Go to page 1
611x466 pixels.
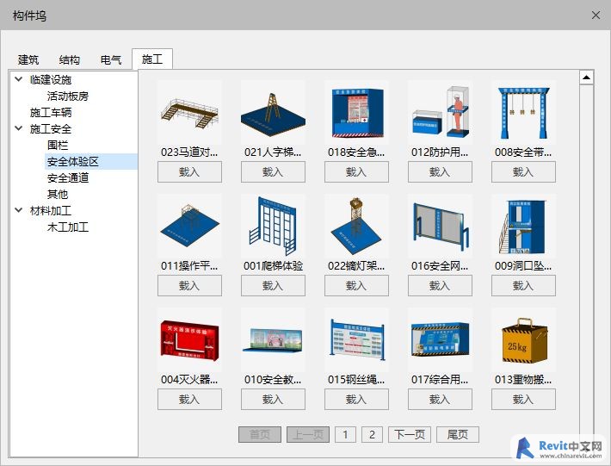coord(345,434)
